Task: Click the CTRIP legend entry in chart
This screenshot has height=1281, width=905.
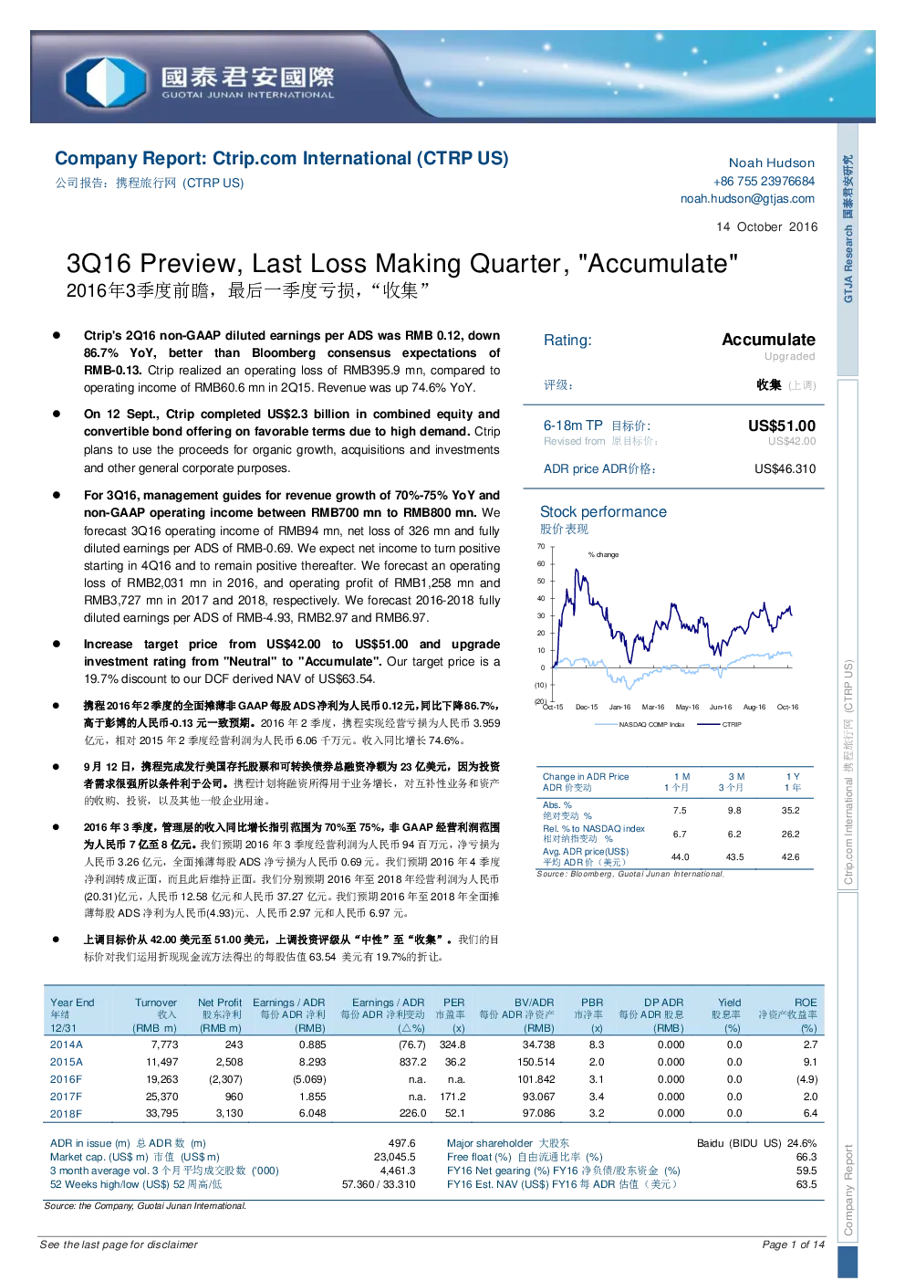Action: point(720,724)
